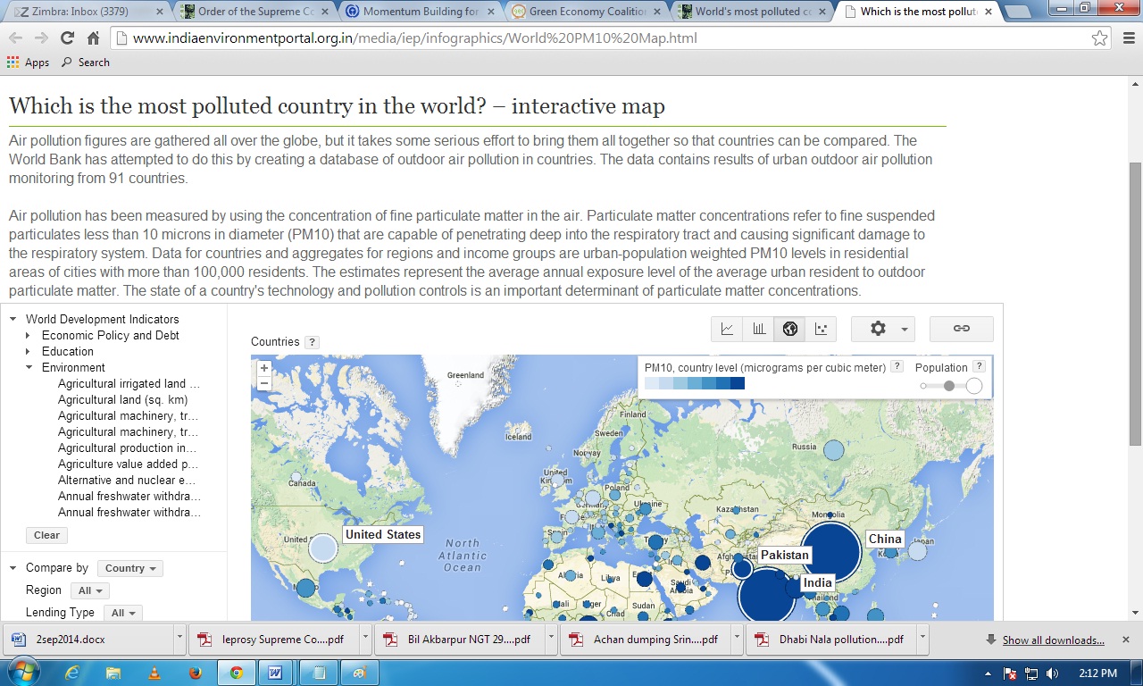Switch to the scatter plot view
This screenshot has height=686, width=1143.
821,329
